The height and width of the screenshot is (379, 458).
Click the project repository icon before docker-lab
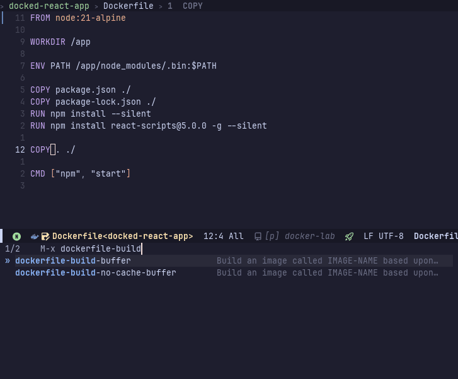tap(258, 236)
